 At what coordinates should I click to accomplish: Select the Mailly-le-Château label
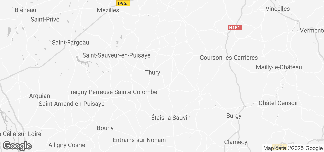point(279,67)
